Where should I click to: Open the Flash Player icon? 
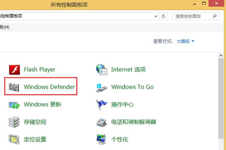click(14, 70)
